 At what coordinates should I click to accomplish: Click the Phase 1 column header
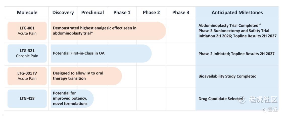pyautogui.click(x=122, y=12)
